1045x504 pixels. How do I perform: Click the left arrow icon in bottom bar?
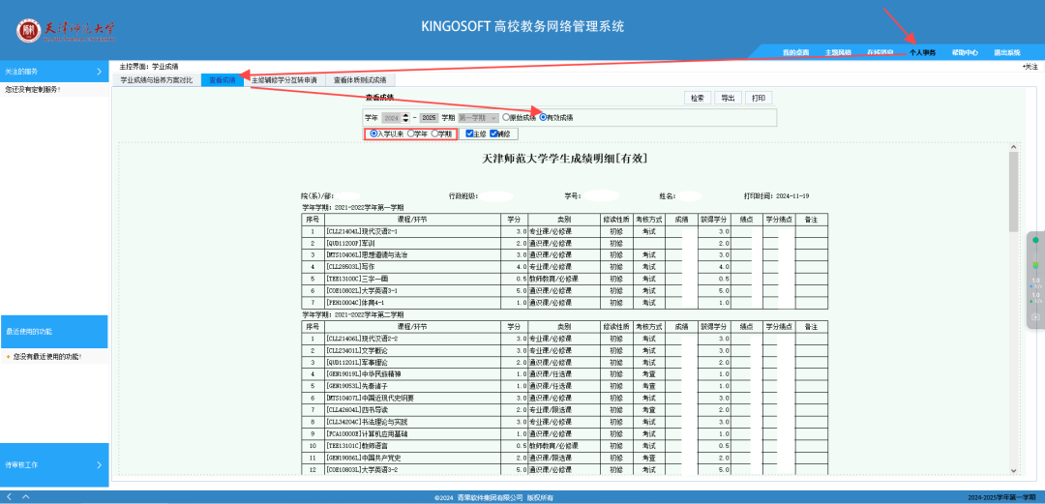tap(9, 496)
